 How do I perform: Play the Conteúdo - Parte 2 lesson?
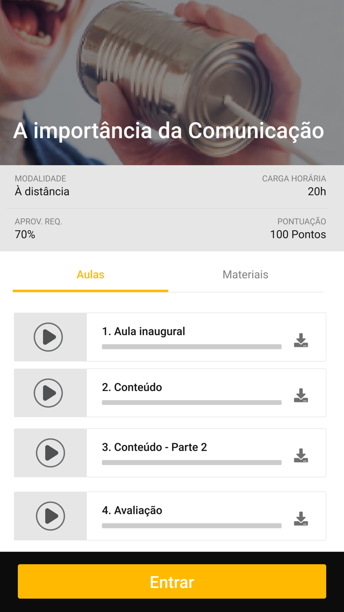(51, 453)
